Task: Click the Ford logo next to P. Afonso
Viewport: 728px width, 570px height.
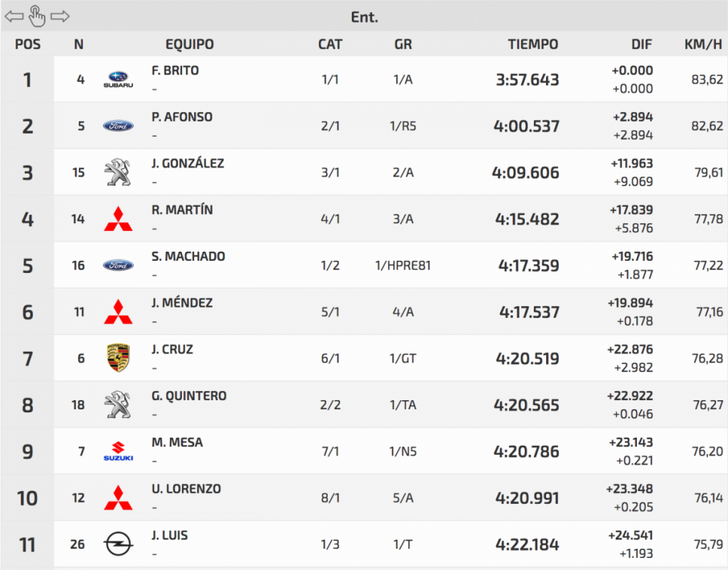Action: pyautogui.click(x=118, y=126)
